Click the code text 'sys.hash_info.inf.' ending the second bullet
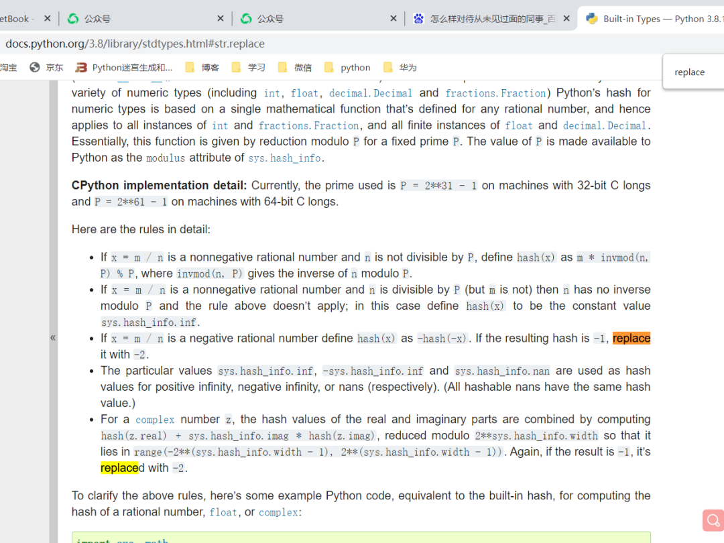The width and height of the screenshot is (724, 543). tap(150, 322)
